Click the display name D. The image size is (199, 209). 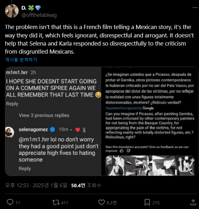coord(24,8)
